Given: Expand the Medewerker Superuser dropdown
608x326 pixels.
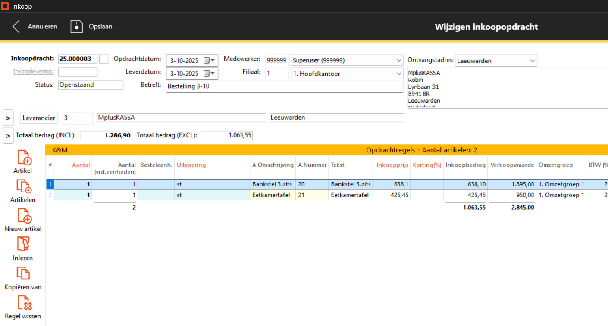Looking at the screenshot, I should tap(398, 60).
